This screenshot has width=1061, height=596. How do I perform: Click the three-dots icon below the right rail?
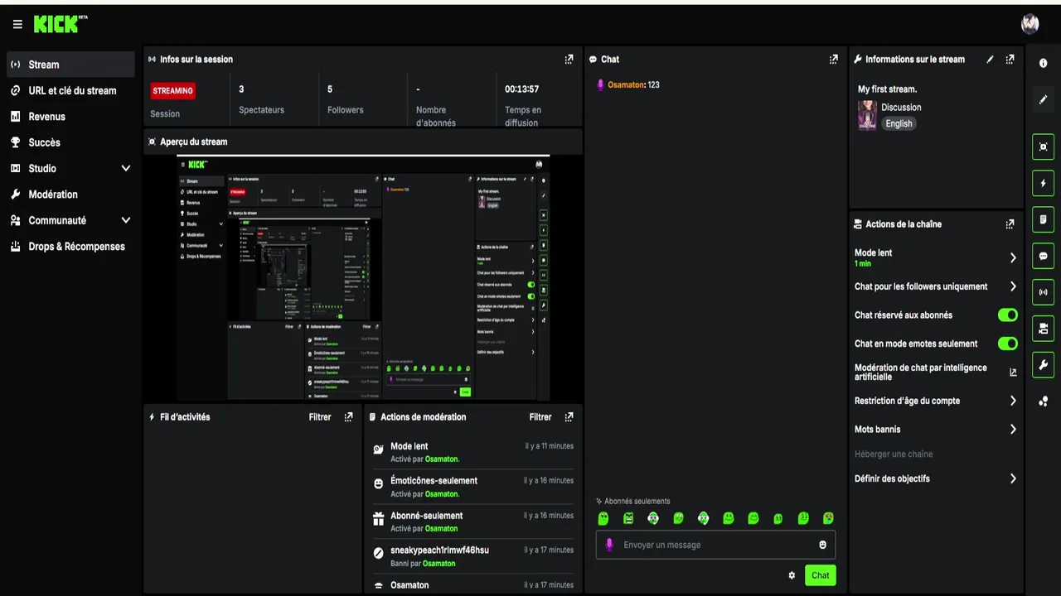point(1043,401)
